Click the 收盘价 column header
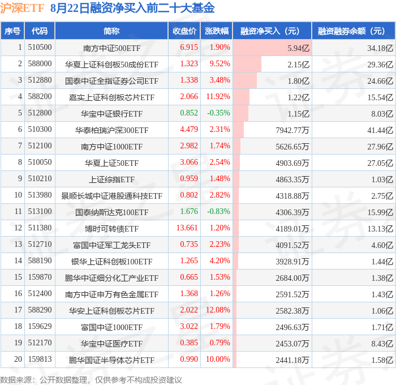396x385 pixels. pos(184,31)
